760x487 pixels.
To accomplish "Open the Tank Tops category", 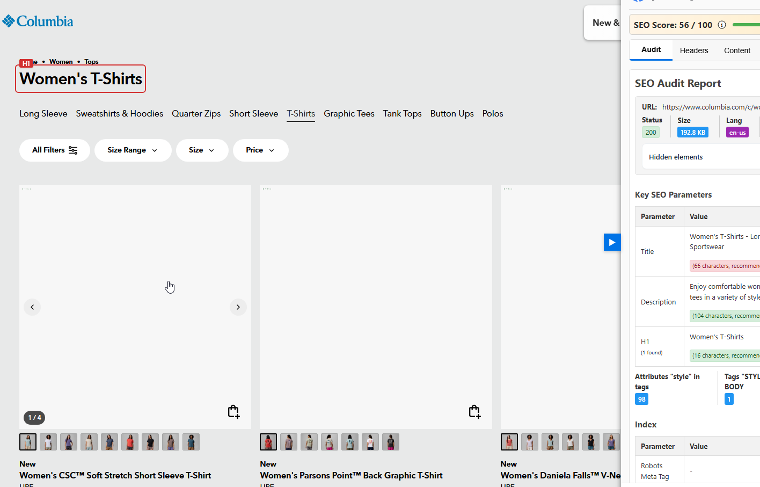I will click(x=403, y=114).
